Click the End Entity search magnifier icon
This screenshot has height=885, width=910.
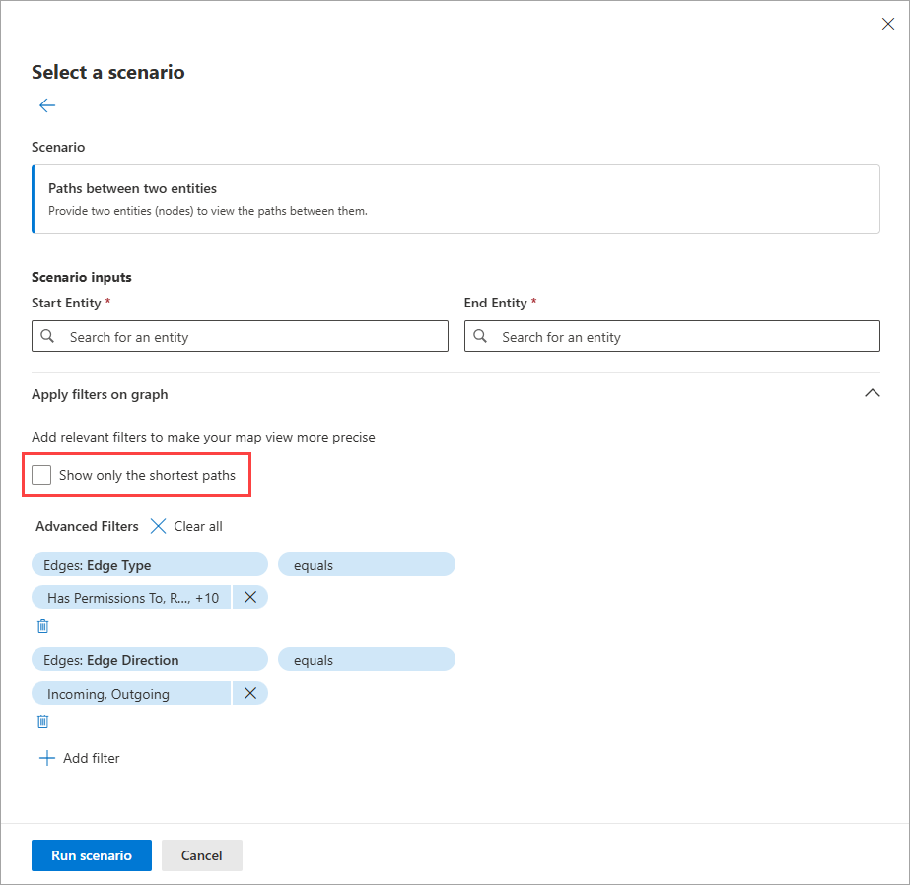pyautogui.click(x=480, y=336)
